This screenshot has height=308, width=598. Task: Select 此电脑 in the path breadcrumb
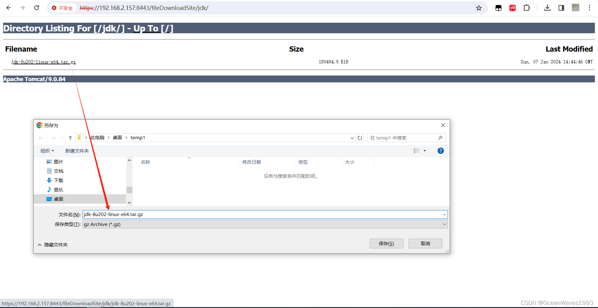[97, 138]
